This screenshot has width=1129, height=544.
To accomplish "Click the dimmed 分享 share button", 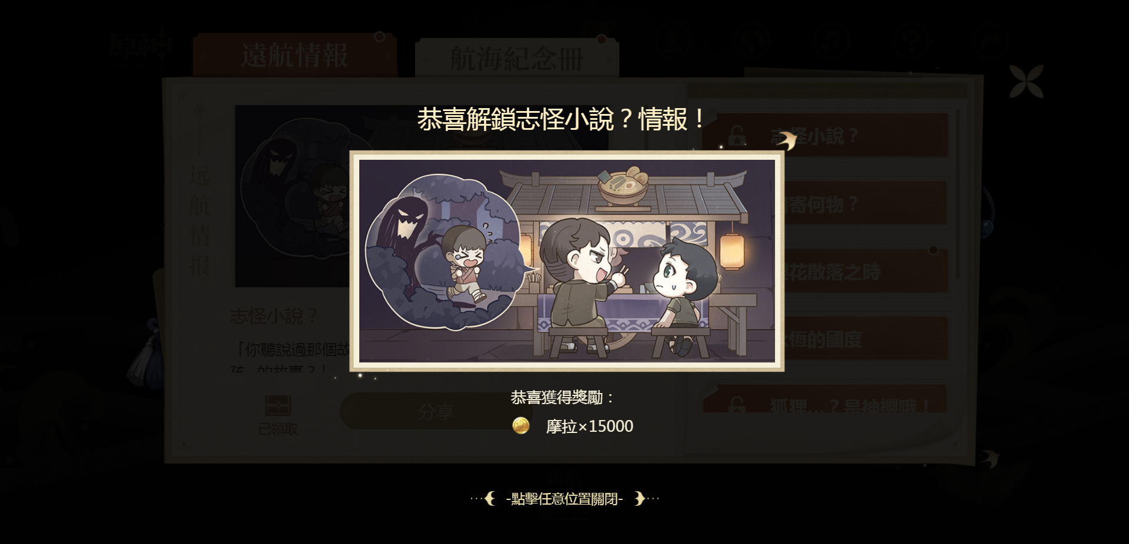I will [x=436, y=412].
